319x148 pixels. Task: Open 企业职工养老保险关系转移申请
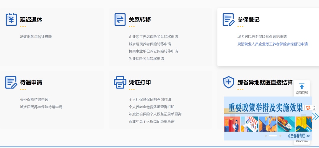153,37
